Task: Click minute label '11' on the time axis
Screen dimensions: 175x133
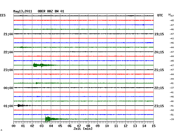Action: pos(116,126)
